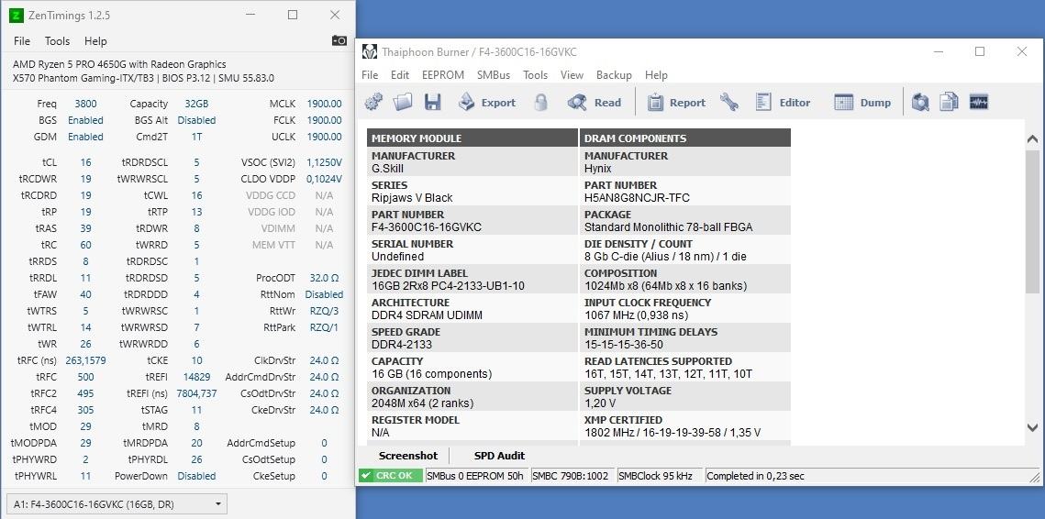Click the Capacity value 32GB

[x=196, y=104]
